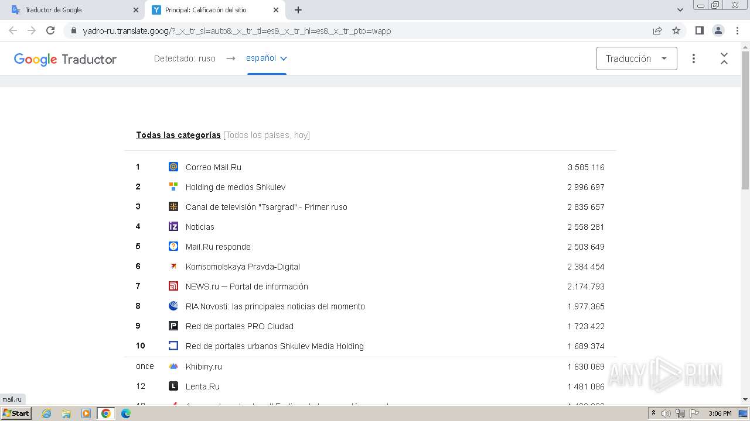Click the RIA Novosti favicon
The image size is (750, 421).
pos(173,306)
